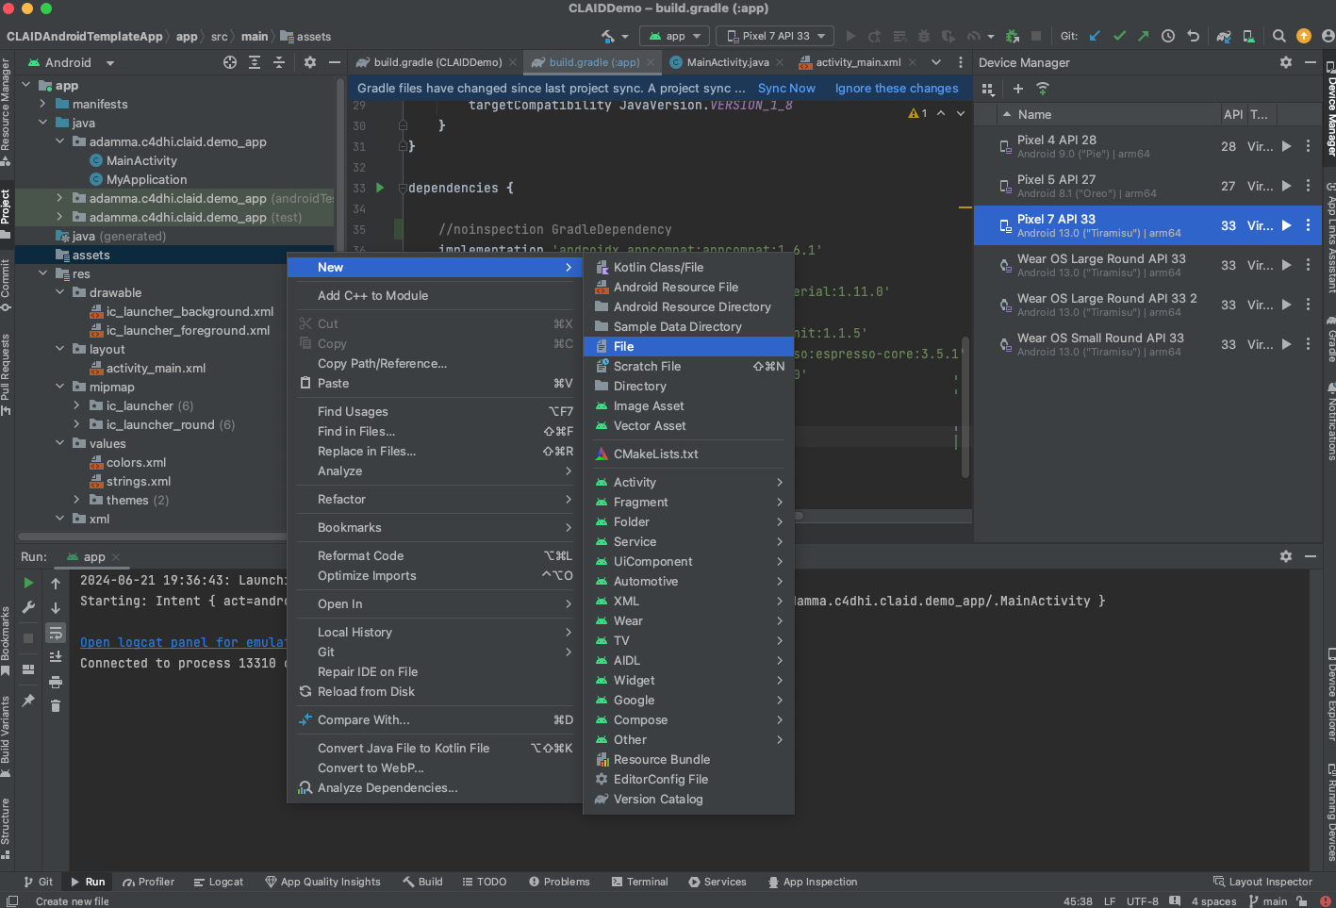Collapse the drawable folder

[59, 292]
